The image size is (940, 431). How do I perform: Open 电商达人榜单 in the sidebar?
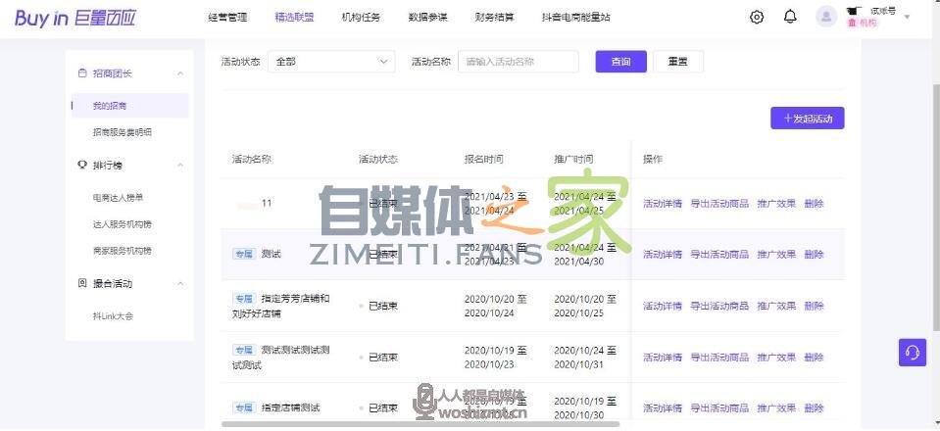[118, 197]
